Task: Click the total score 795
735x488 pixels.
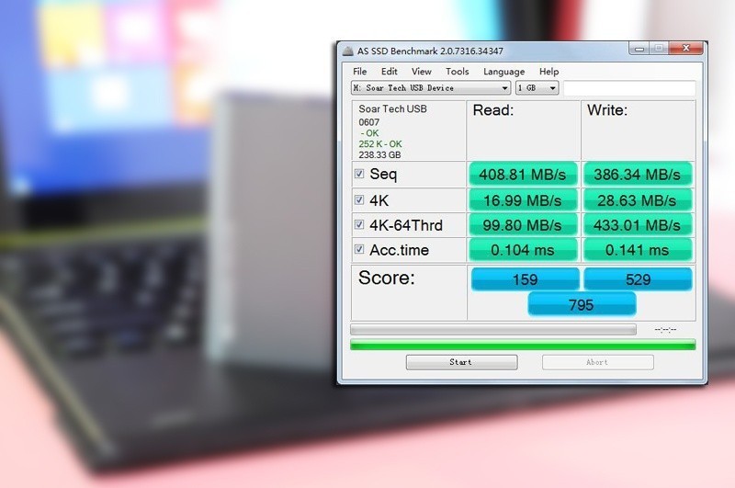Action: (582, 305)
